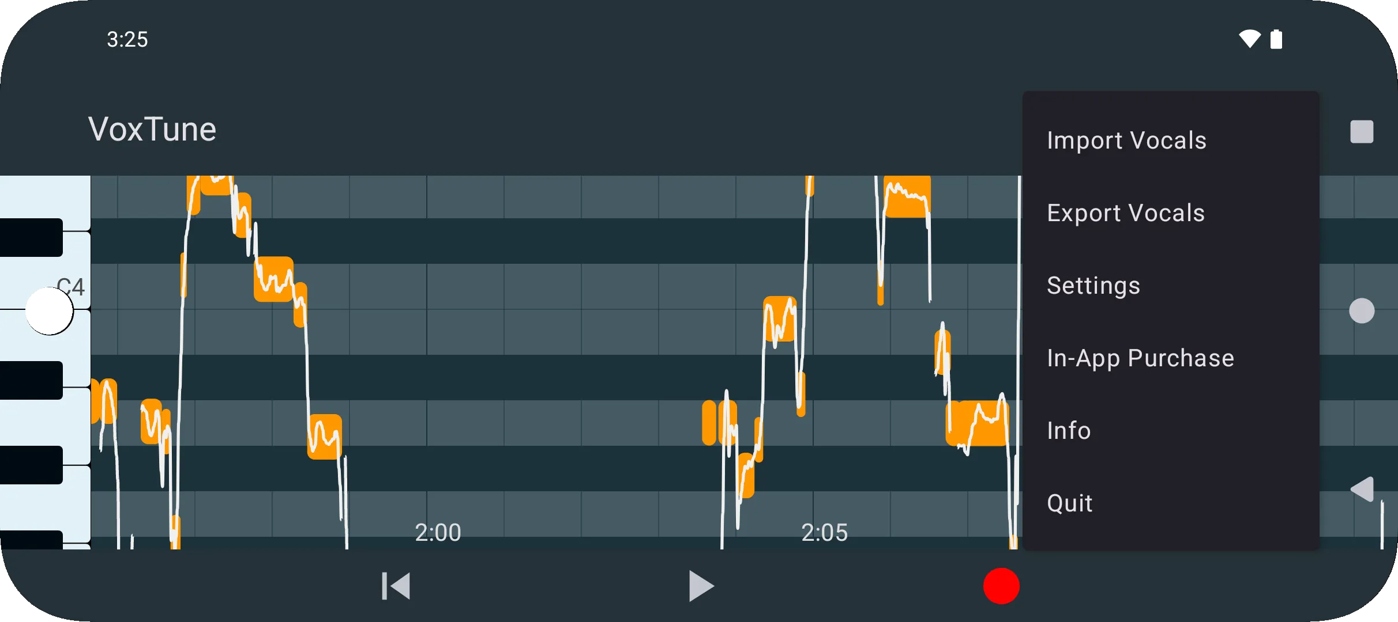This screenshot has height=622, width=1398.
Task: Expand the In-App Purchase menu item
Action: tap(1142, 358)
